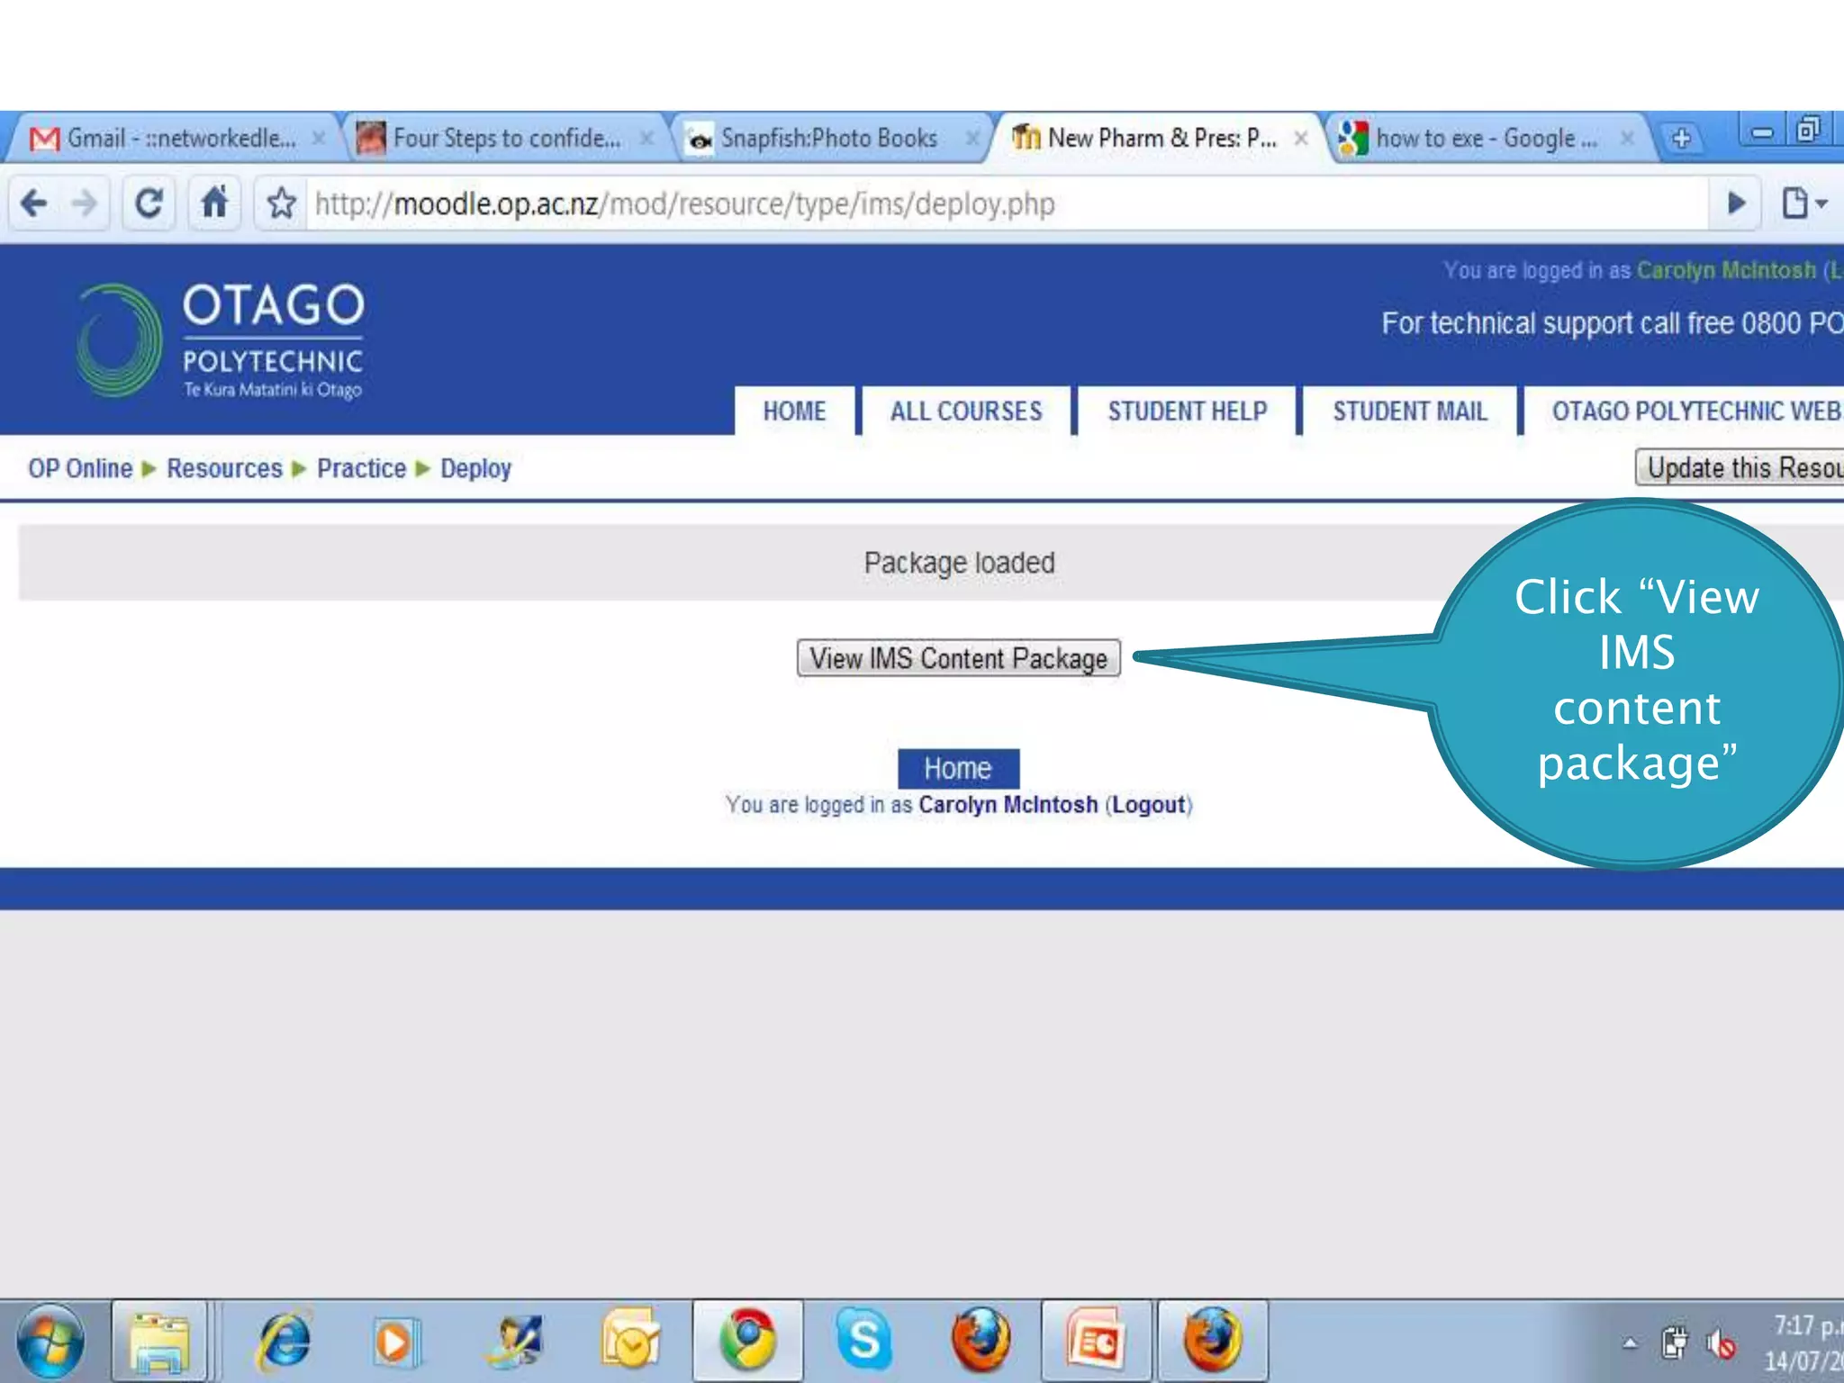Close the Snapfish Photo Books tab
Image resolution: width=1844 pixels, height=1383 pixels.
(972, 138)
